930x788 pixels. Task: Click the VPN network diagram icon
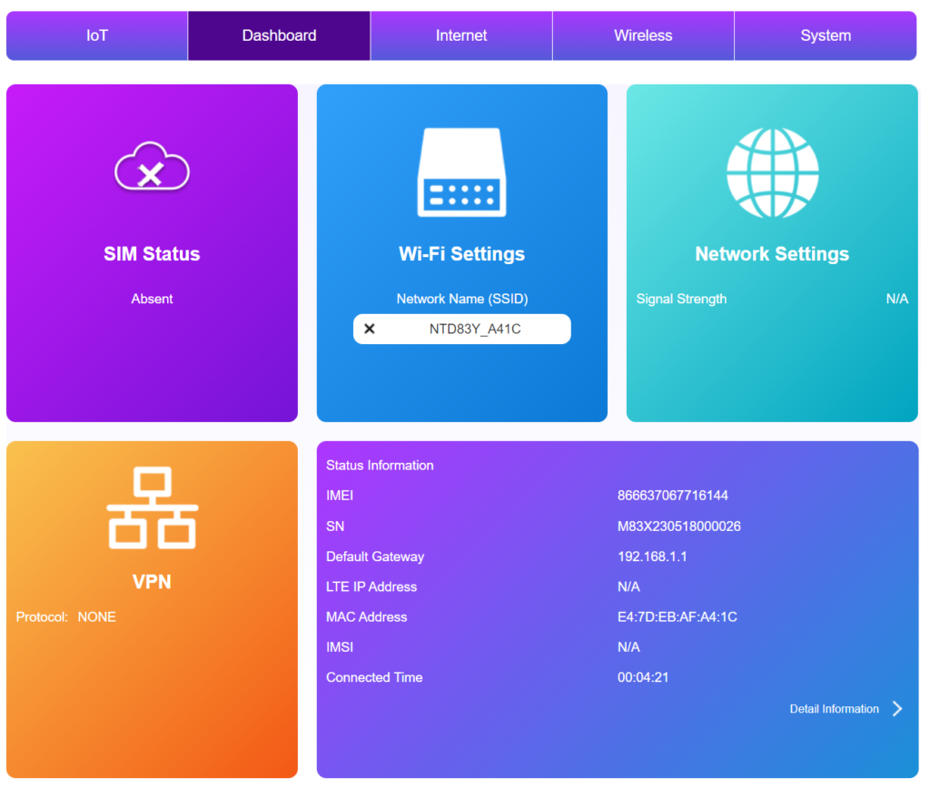tap(152, 508)
